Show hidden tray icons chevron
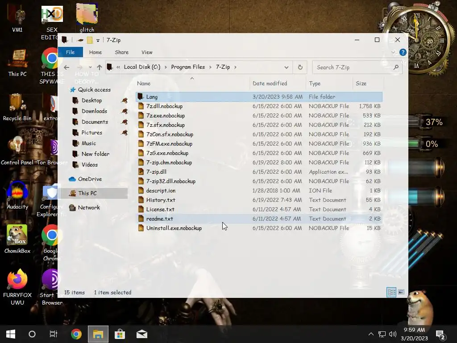This screenshot has width=457, height=343. pos(371,334)
